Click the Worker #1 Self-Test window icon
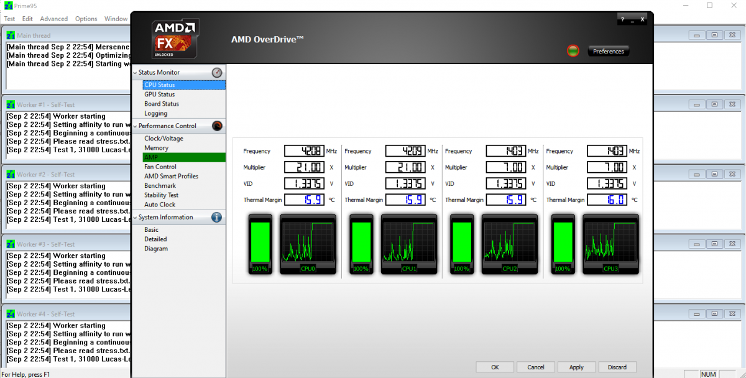 pos(11,105)
